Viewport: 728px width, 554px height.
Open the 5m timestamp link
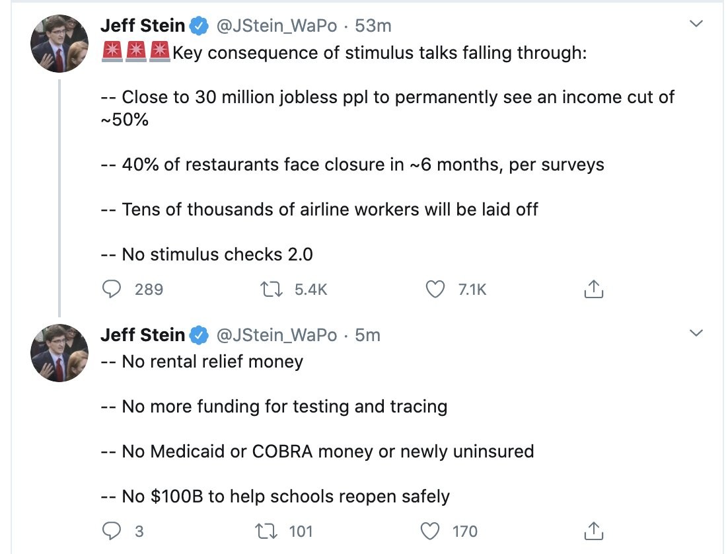tap(368, 335)
